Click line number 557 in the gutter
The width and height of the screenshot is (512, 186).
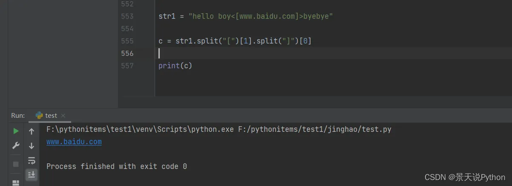click(x=127, y=66)
